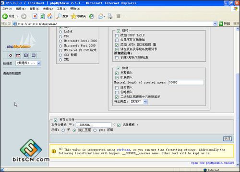Choose Microsoft Excel 2000 export format
Viewport: 240px width, 172px height.
[x=60, y=41]
